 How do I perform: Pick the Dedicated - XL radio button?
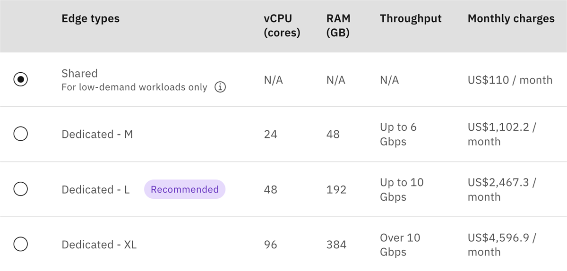(x=20, y=245)
